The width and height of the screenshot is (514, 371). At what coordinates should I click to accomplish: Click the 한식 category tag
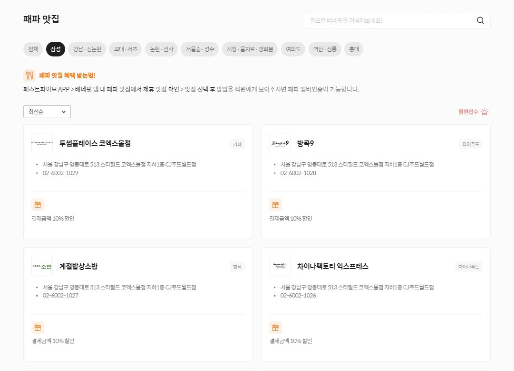[x=237, y=267]
